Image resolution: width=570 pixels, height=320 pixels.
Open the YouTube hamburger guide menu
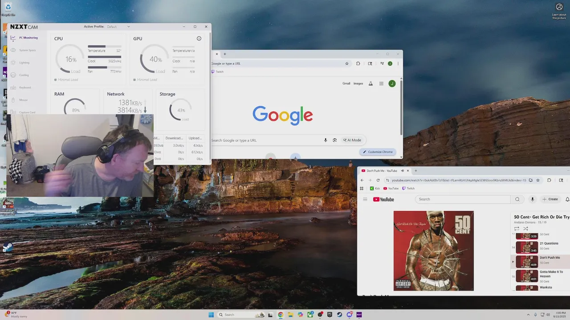click(365, 199)
